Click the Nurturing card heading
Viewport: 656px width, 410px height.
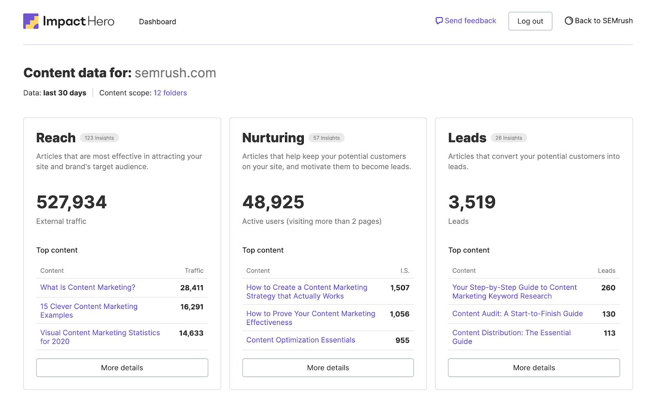273,138
